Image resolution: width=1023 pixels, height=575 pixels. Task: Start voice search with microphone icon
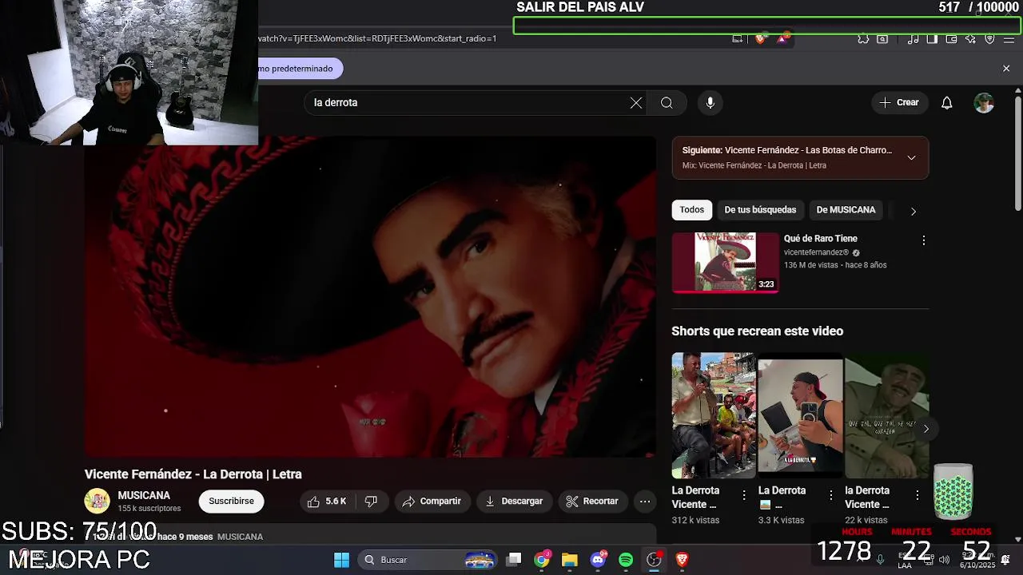710,103
